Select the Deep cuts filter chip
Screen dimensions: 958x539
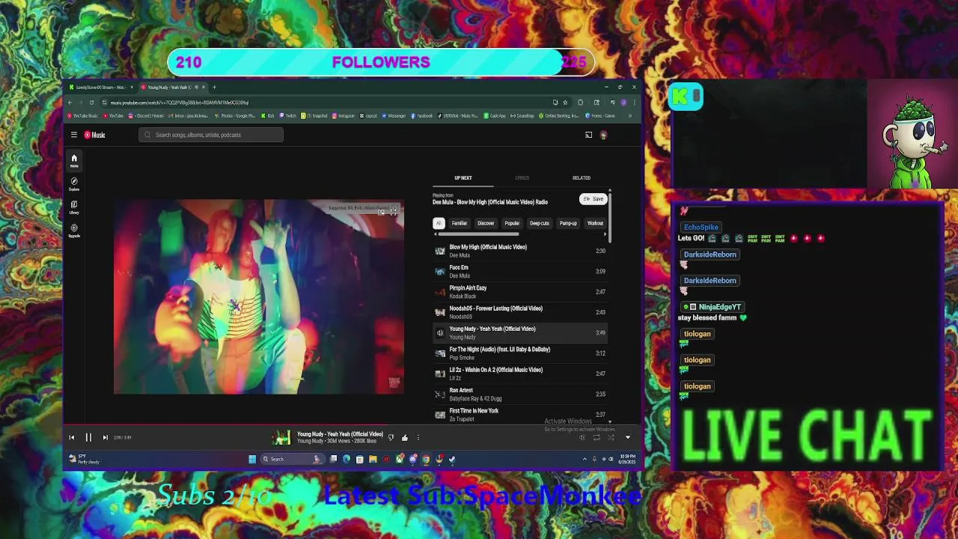tap(540, 223)
